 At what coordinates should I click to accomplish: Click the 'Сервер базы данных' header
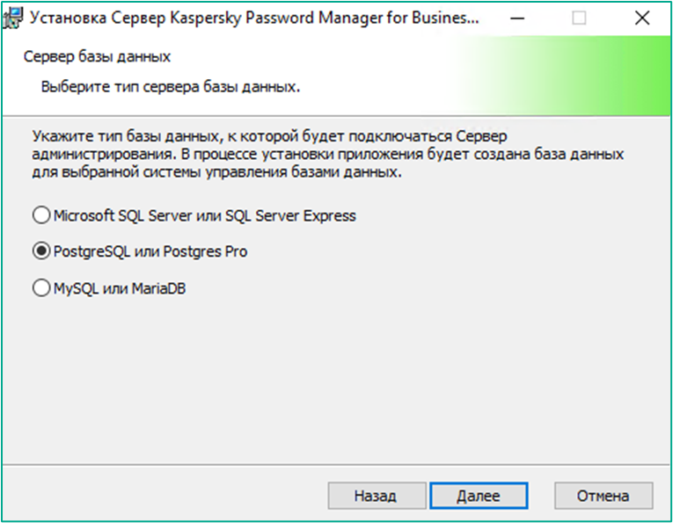point(97,56)
